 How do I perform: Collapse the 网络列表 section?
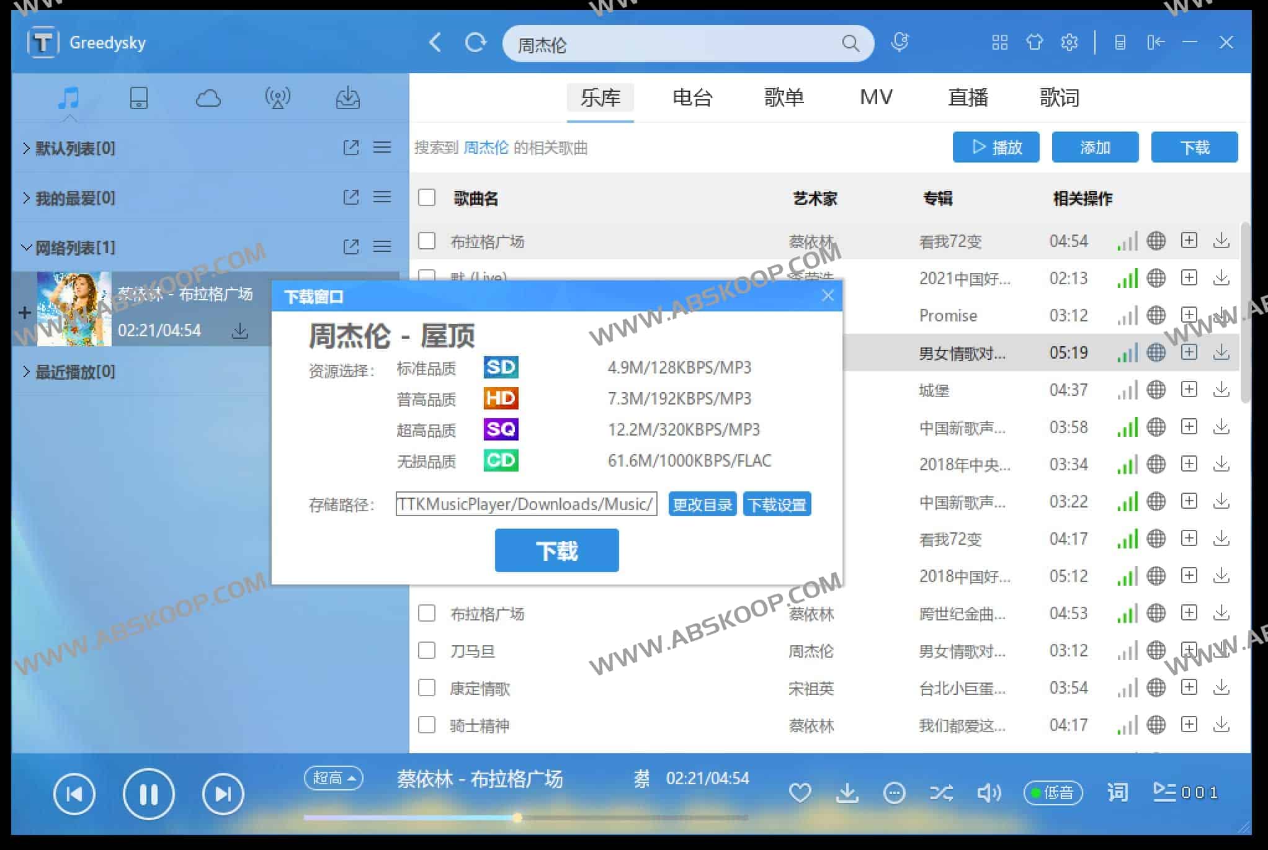(x=27, y=247)
